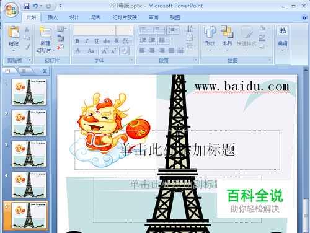Toggle bold formatting
310x233 pixels.
click(x=77, y=41)
